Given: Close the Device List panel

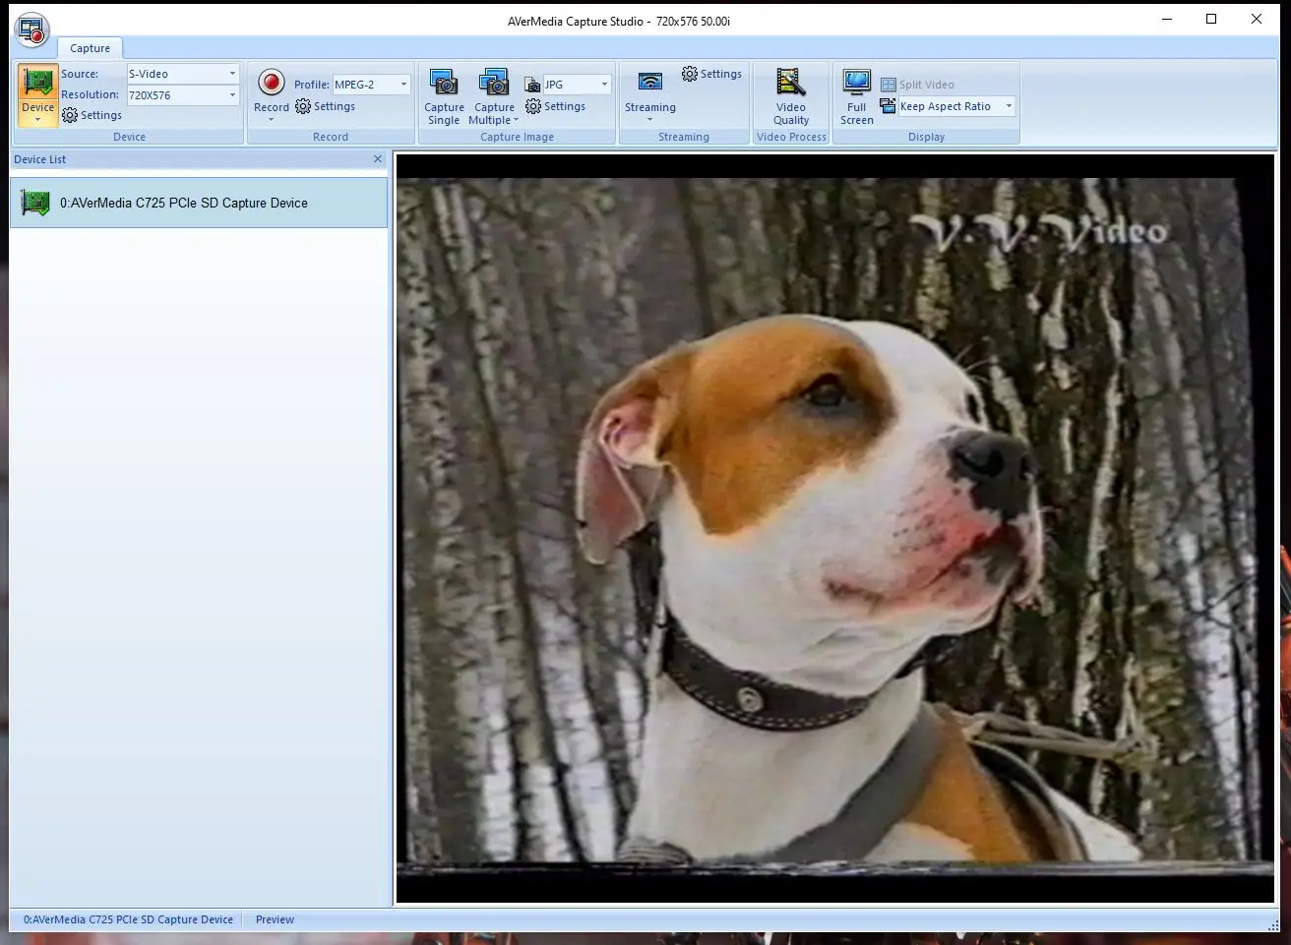Looking at the screenshot, I should pyautogui.click(x=378, y=159).
